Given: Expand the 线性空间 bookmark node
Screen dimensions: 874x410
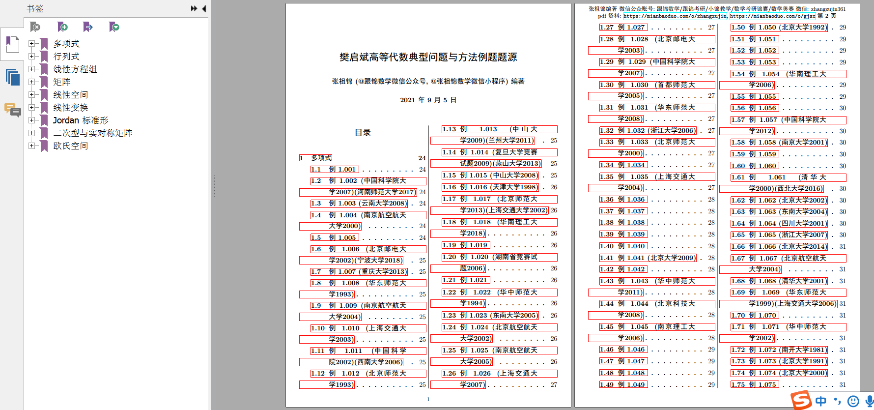Looking at the screenshot, I should [31, 94].
